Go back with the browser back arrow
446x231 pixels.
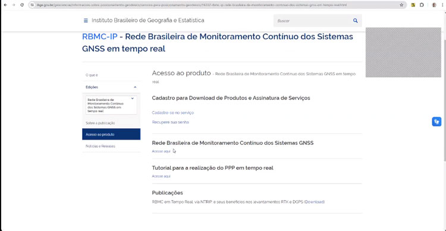point(5,5)
